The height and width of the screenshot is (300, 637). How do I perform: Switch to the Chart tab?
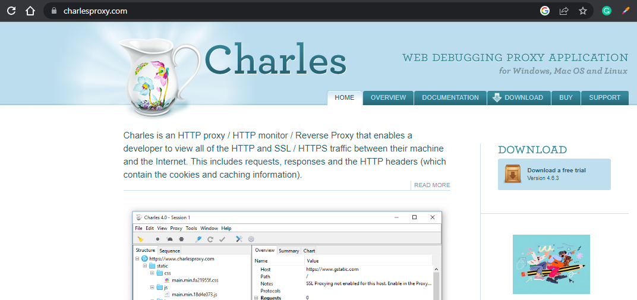pos(309,251)
